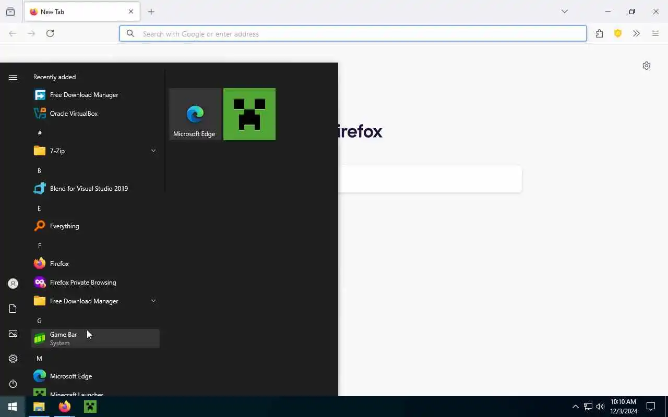Click the Recently added heading

54,77
